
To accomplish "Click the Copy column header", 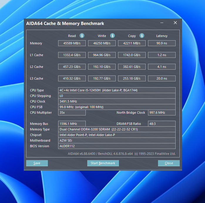I will tap(132, 36).
